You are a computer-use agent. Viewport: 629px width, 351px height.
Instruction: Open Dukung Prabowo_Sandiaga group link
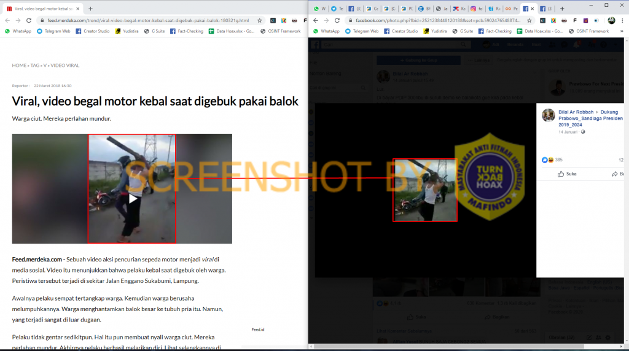[590, 118]
